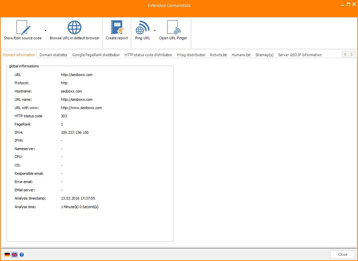Click the OS label

[17, 165]
